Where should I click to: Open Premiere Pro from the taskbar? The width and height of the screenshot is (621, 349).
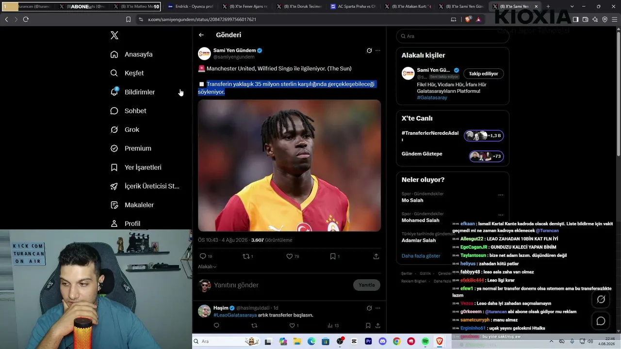click(368, 342)
